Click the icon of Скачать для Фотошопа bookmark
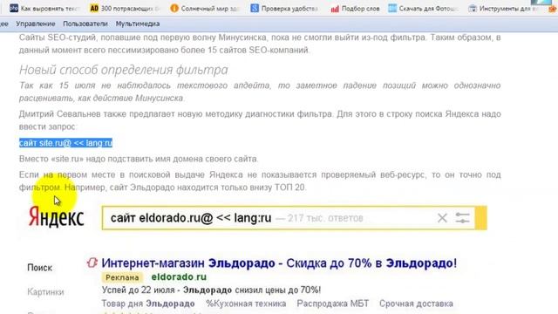This screenshot has height=314, width=558. [x=392, y=8]
